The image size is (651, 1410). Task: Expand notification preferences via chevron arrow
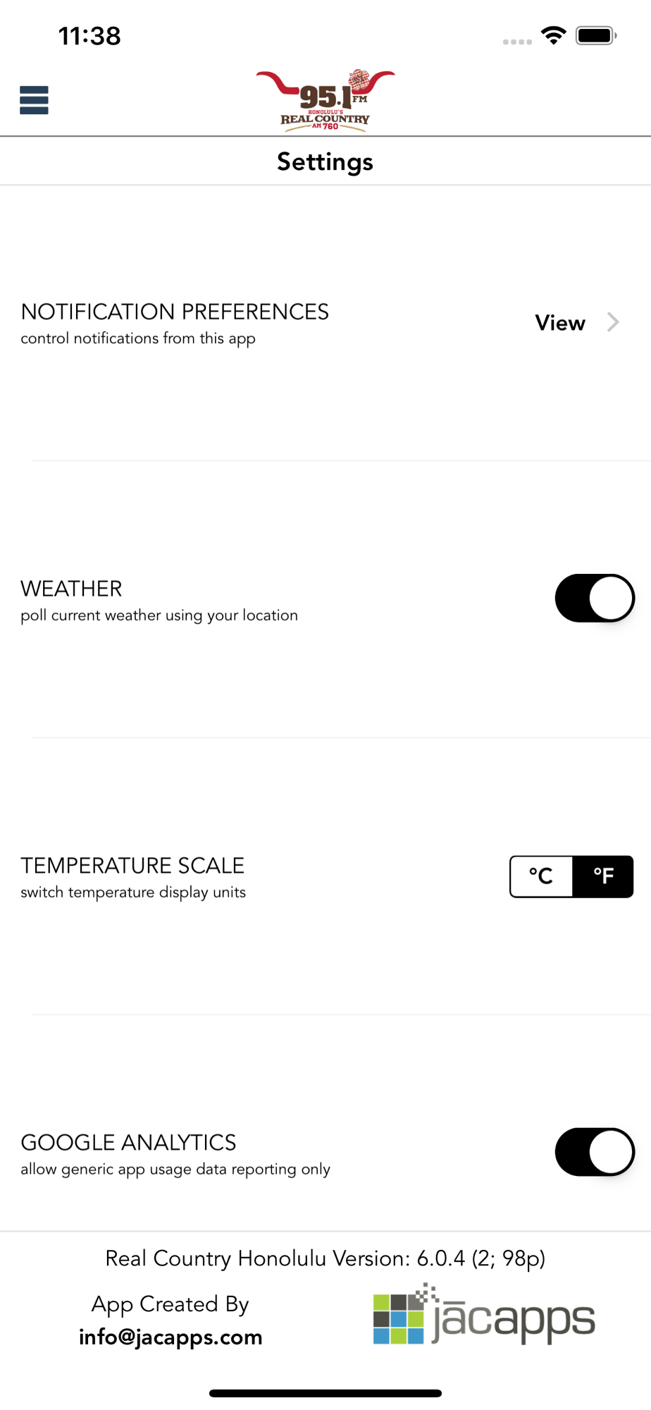613,322
